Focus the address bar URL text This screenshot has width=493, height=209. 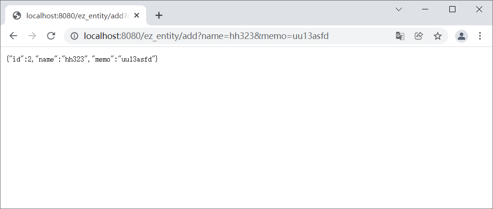pos(206,36)
